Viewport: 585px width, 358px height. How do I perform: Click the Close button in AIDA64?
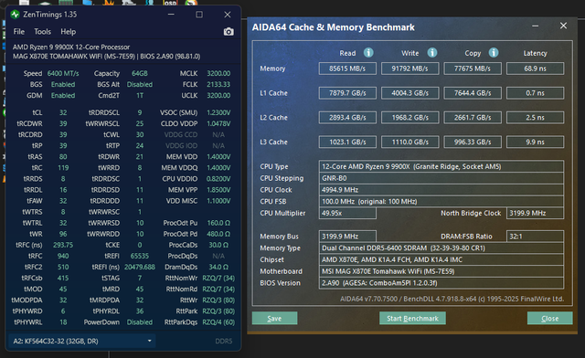550,319
